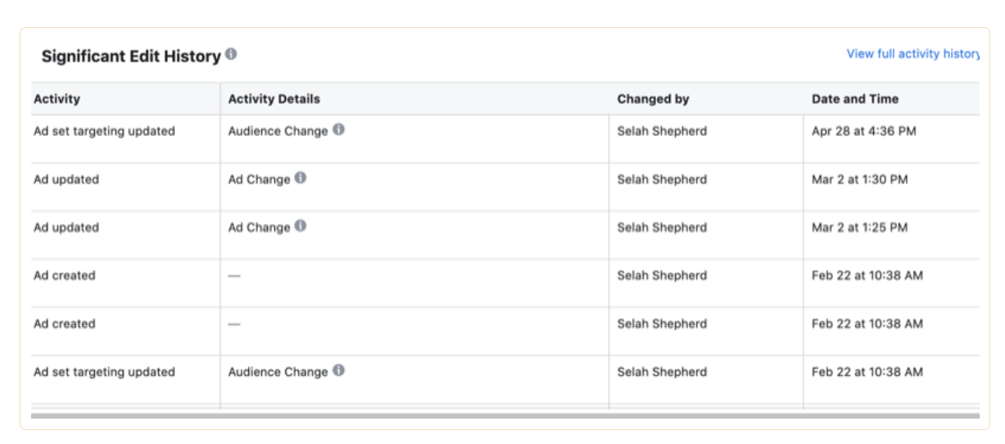Click Ad Change text in Mar 2 1:30 PM row
This screenshot has height=444, width=1005.
259,179
